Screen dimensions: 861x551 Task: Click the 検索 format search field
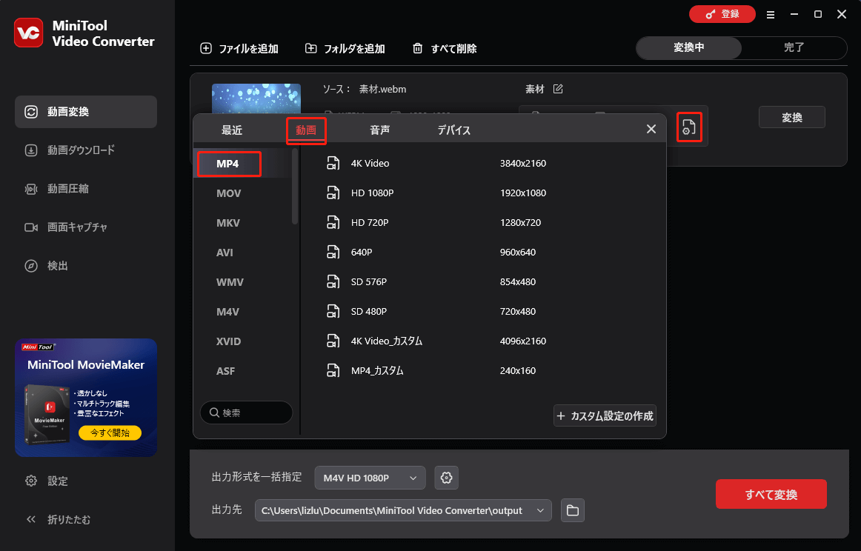pos(246,413)
